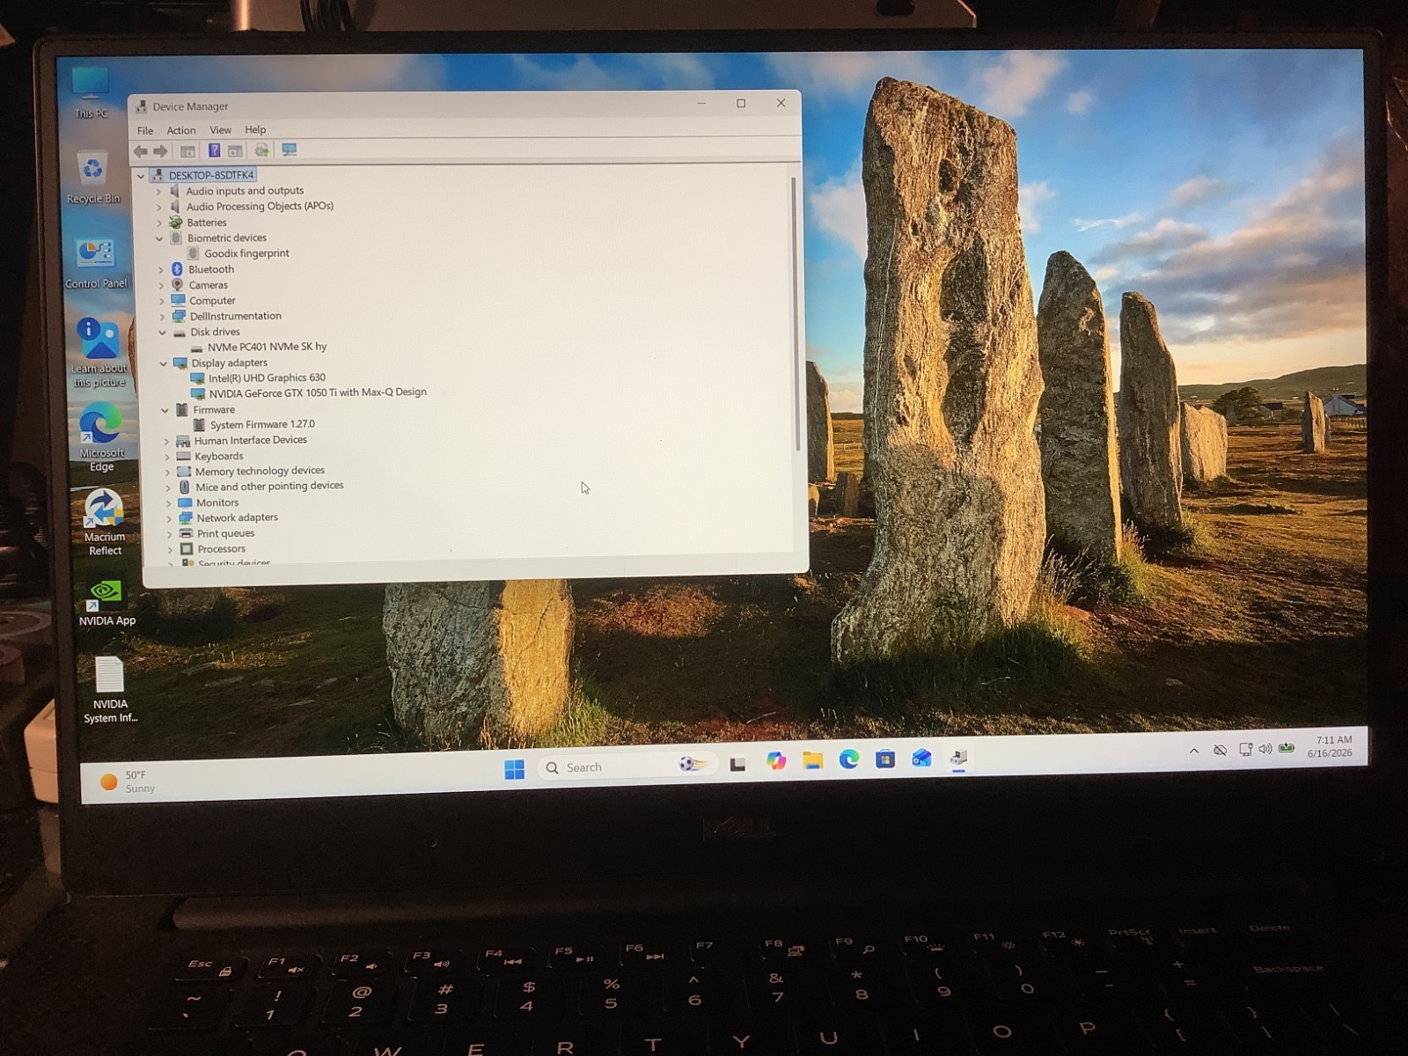Expand the Processors category
Screen dimensions: 1408x1056
170,549
